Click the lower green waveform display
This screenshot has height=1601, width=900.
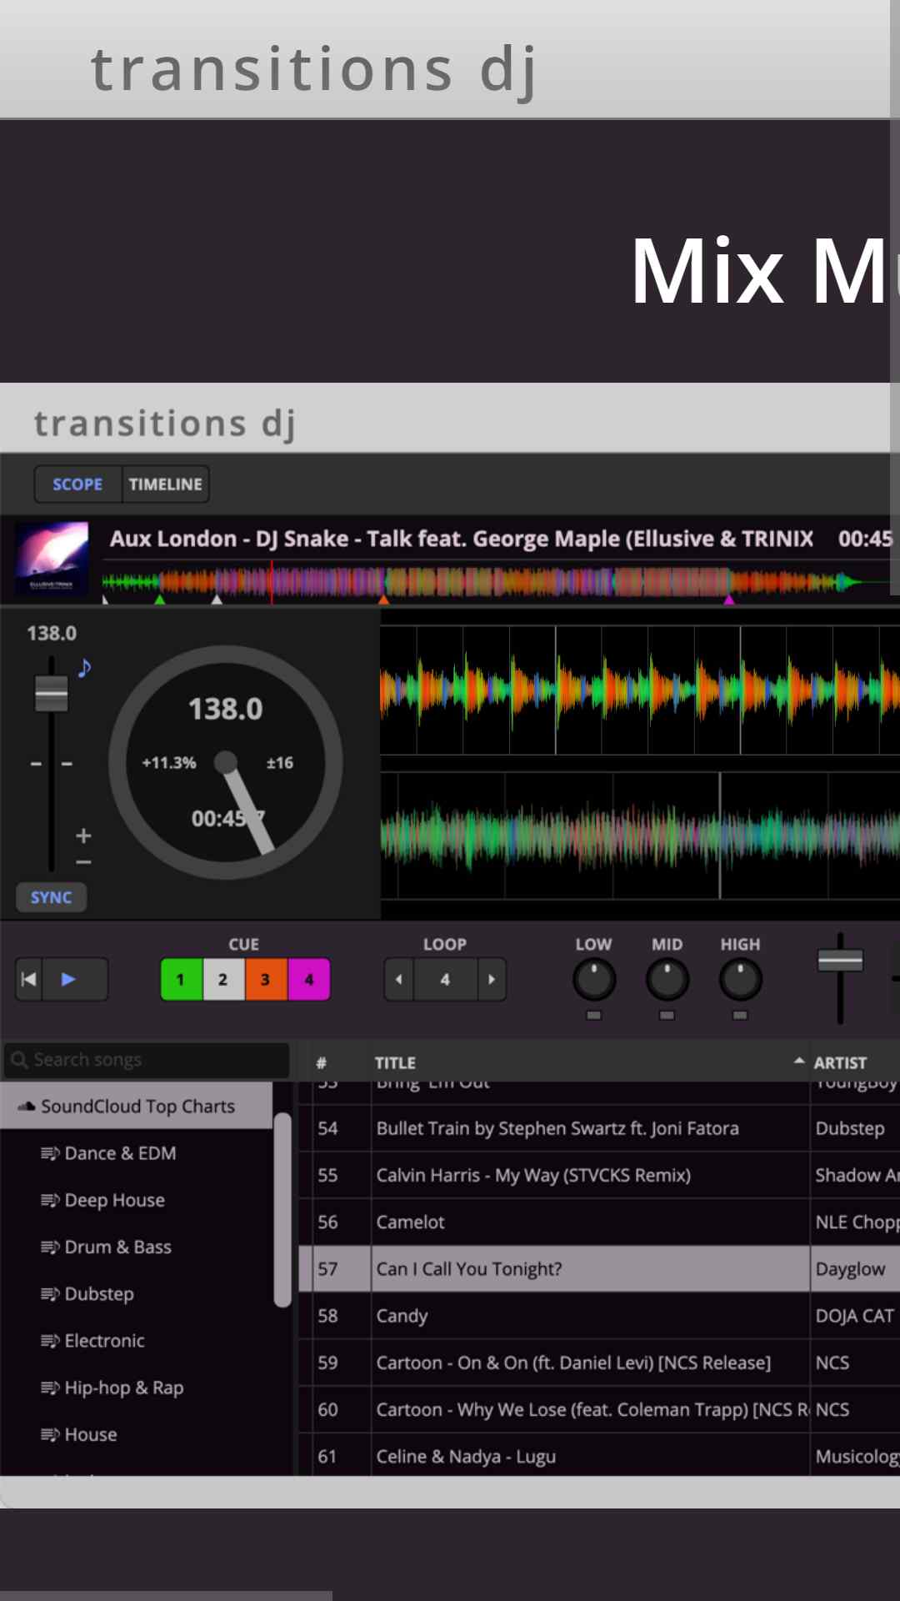640,835
